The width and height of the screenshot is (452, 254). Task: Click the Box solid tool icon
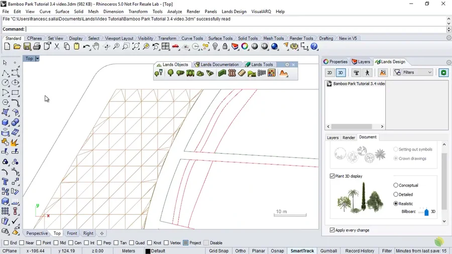click(x=5, y=122)
